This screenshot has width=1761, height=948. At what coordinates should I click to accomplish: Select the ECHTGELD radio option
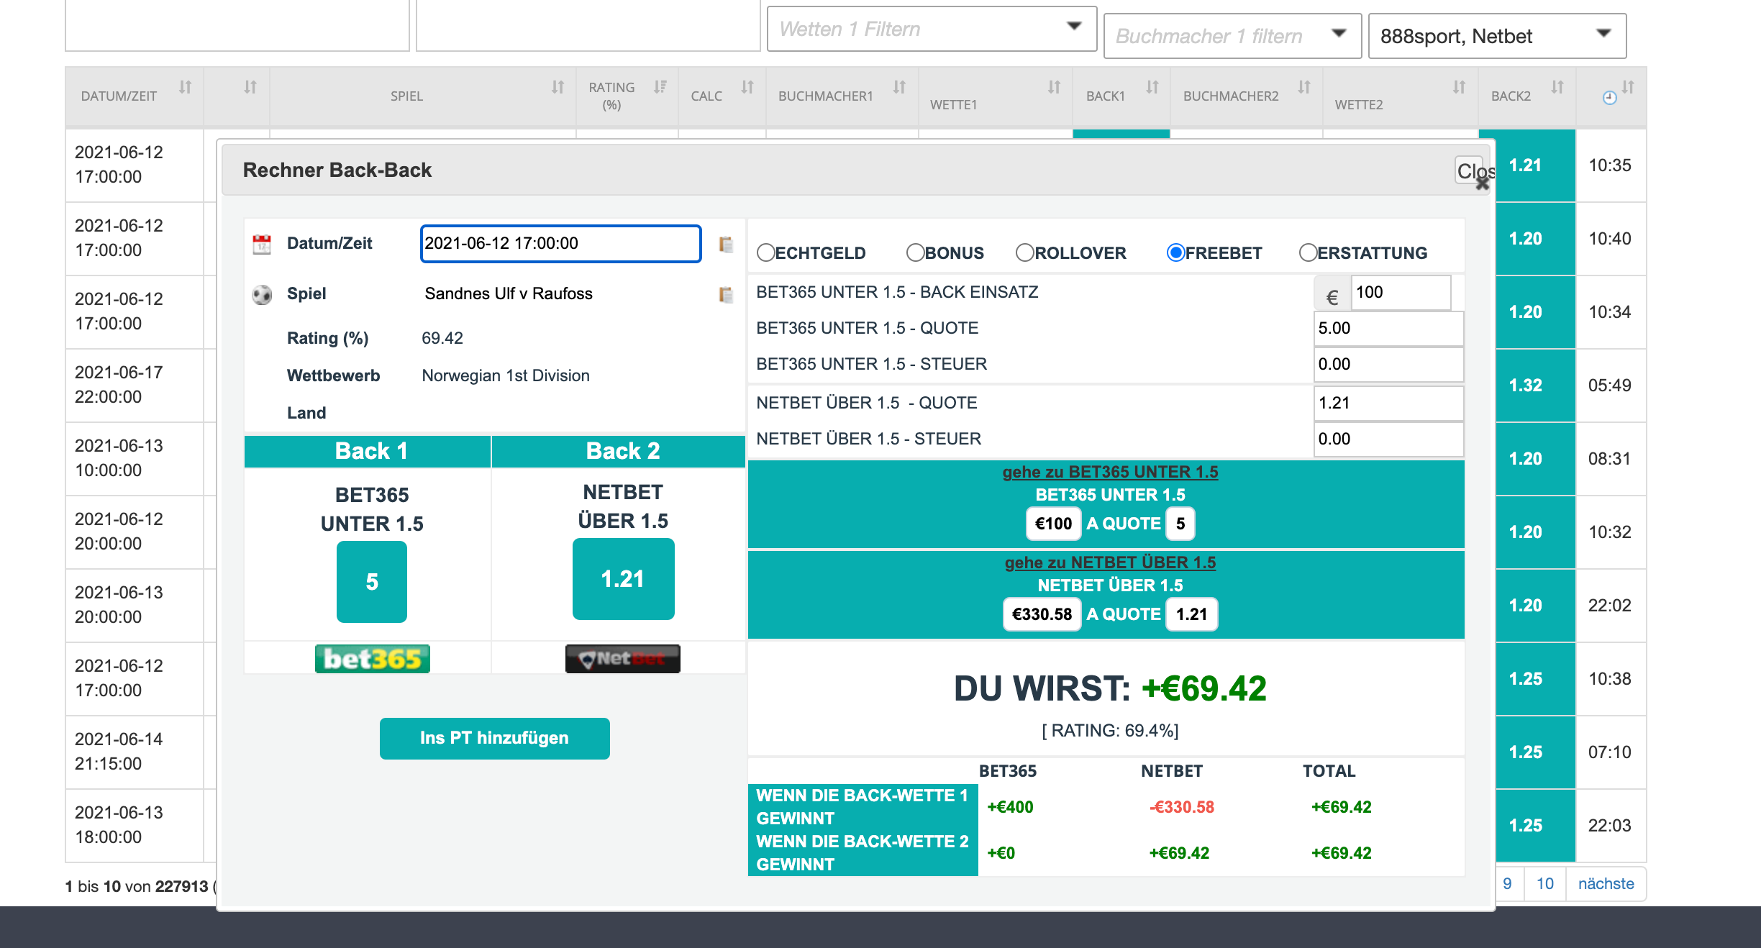(766, 252)
